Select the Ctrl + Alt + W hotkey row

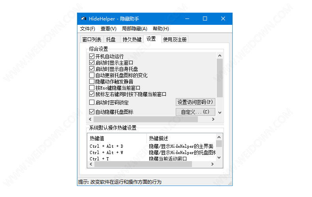[x=152, y=152]
